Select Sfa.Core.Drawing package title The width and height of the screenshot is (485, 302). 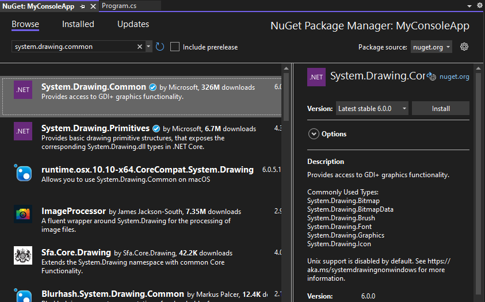tap(76, 253)
